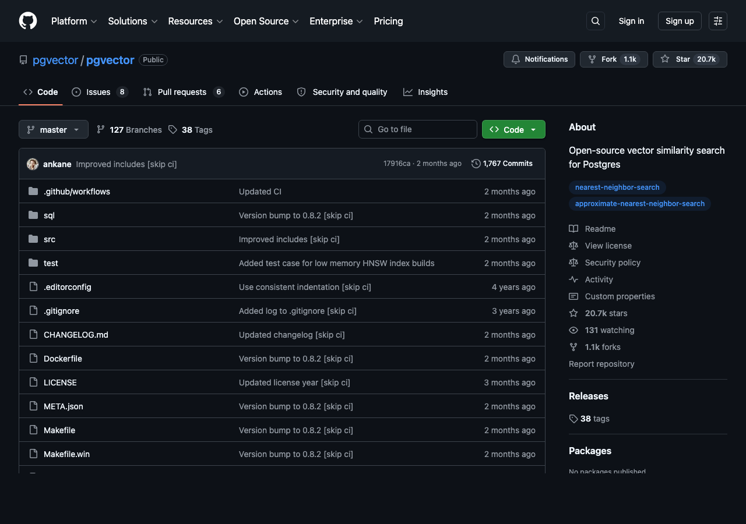Click the Insights graph icon
Image resolution: width=746 pixels, height=524 pixels.
408,92
